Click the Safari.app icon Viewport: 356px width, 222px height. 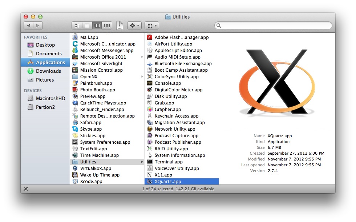coord(75,123)
